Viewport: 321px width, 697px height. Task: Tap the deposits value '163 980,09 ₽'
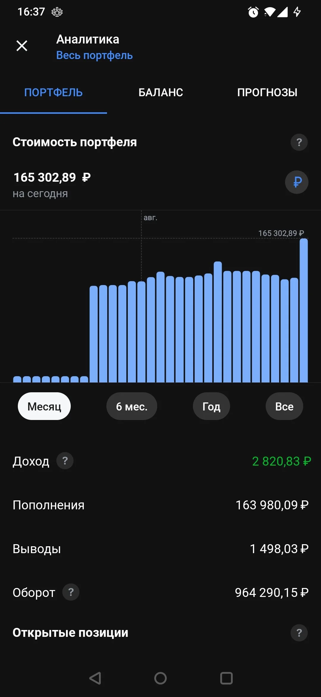pos(272,505)
